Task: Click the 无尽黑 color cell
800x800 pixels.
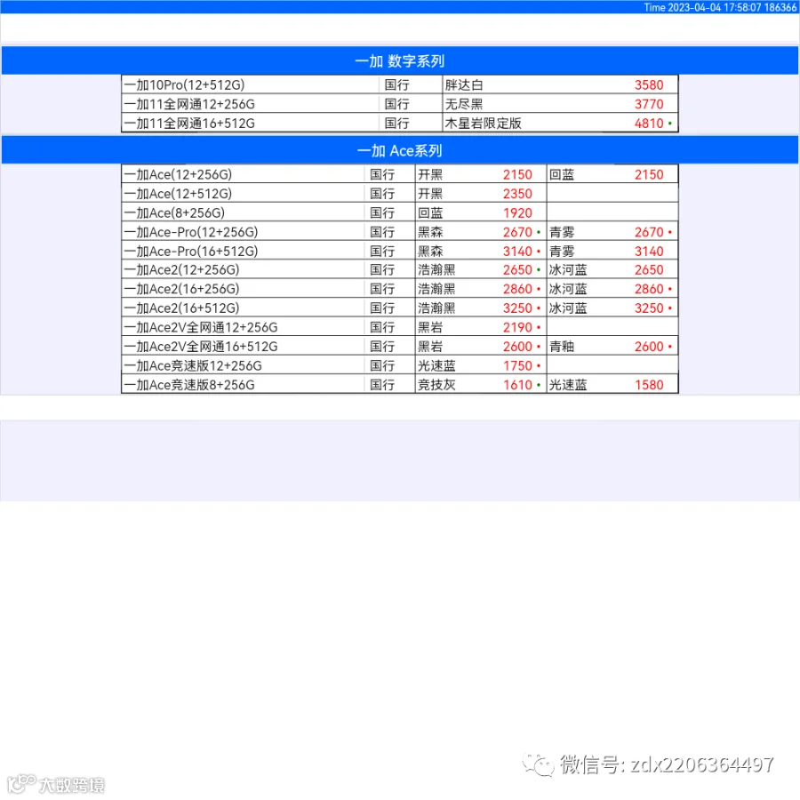Action: click(x=464, y=104)
